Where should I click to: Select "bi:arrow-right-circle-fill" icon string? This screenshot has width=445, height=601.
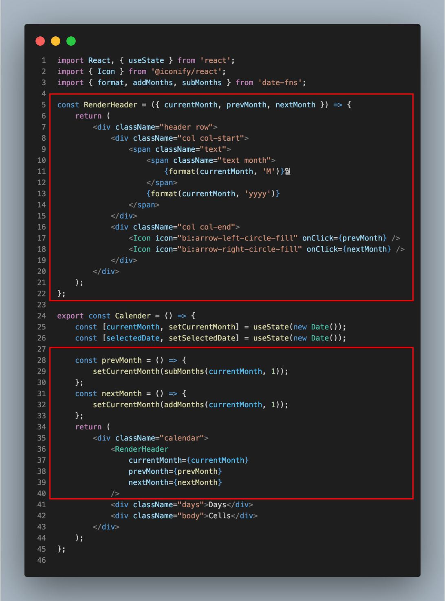[x=240, y=249]
